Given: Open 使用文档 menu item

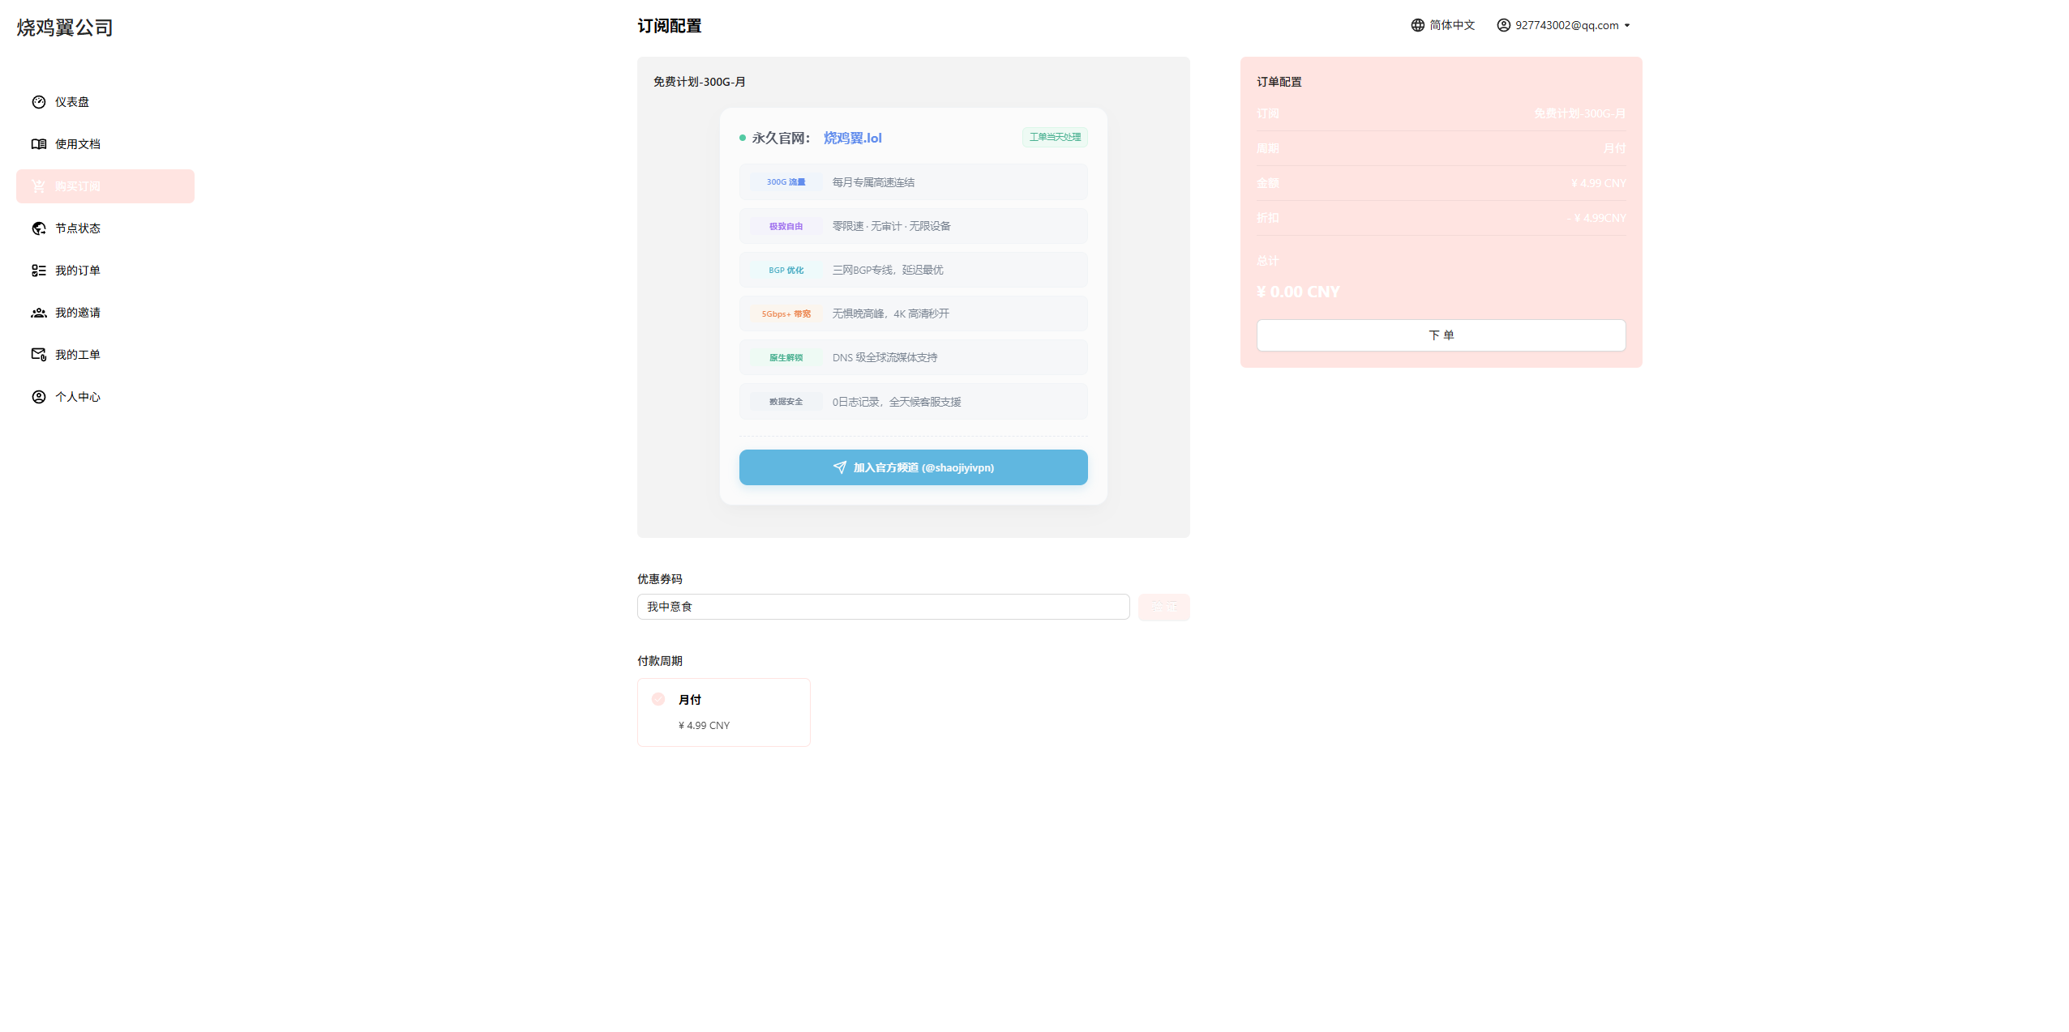Looking at the screenshot, I should (105, 144).
